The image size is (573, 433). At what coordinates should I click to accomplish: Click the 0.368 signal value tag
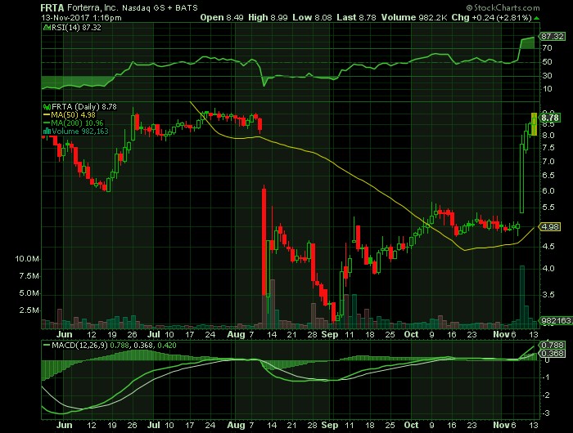pos(553,354)
